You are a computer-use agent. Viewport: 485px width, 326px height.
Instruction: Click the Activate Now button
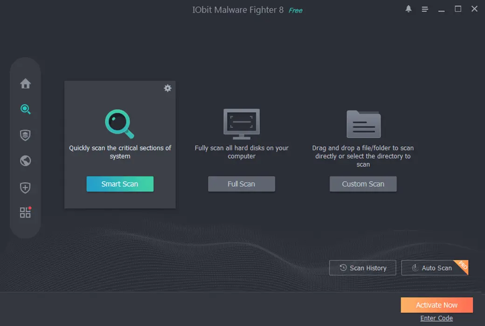point(436,305)
